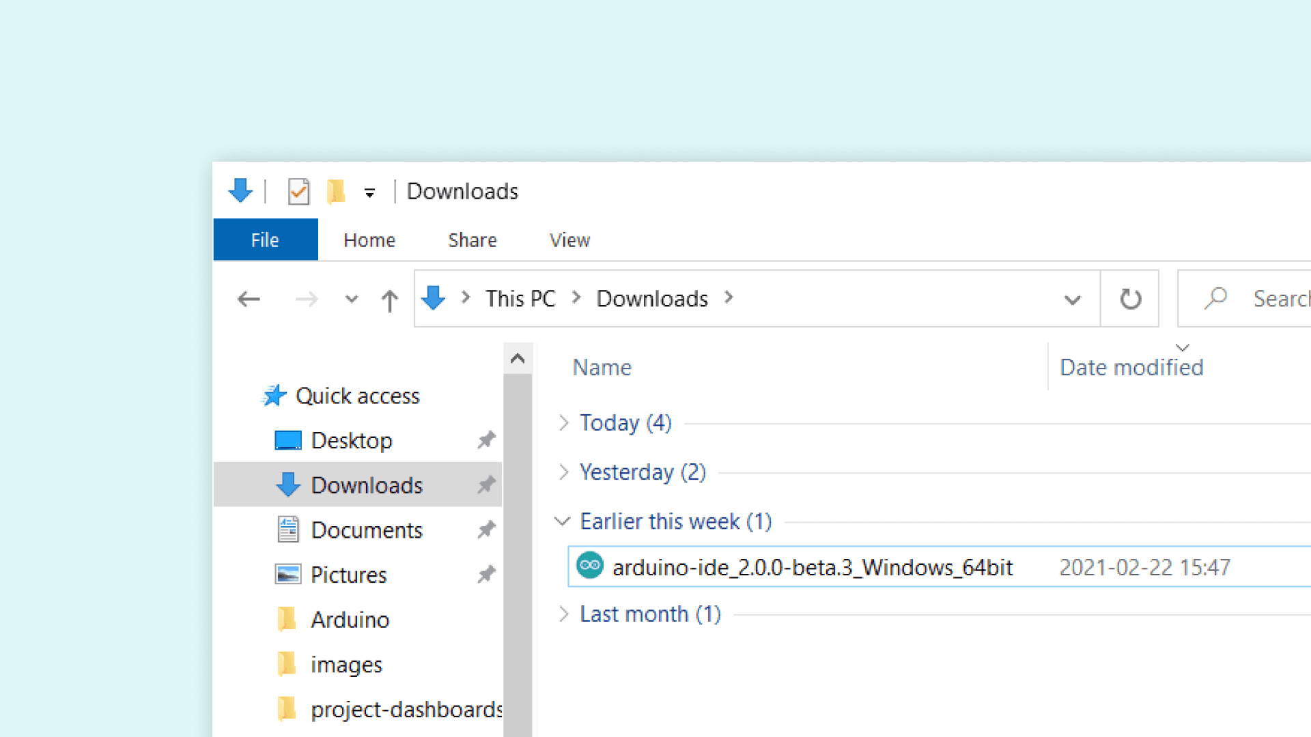Open the File menu tab
The height and width of the screenshot is (737, 1311).
[265, 240]
